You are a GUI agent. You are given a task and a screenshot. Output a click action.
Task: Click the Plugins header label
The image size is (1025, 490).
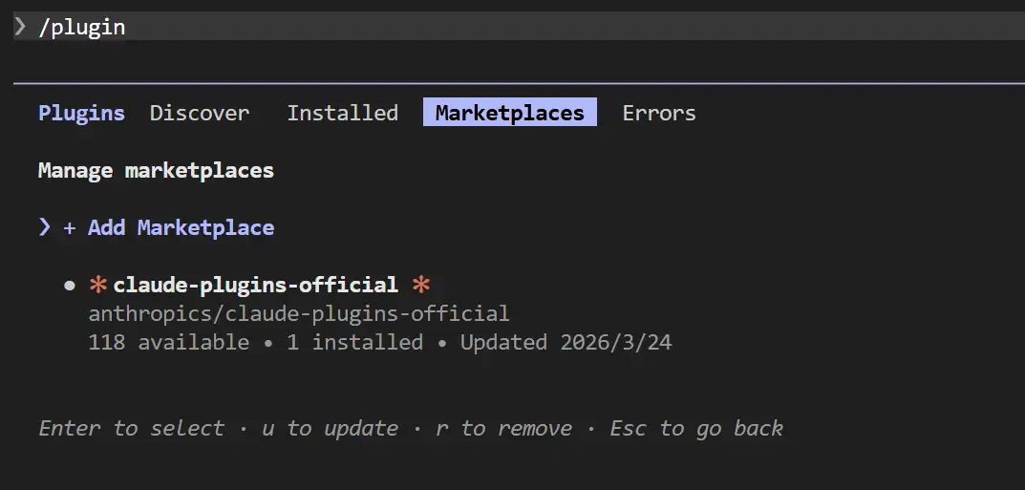[x=81, y=113]
